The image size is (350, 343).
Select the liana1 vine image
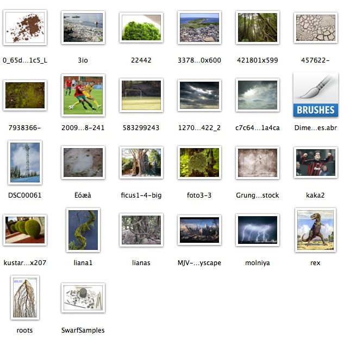click(83, 230)
